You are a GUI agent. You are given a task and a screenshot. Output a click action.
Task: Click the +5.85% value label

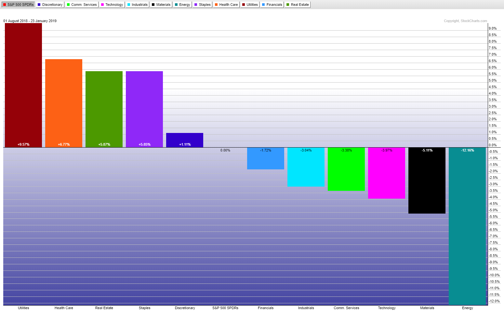click(x=144, y=144)
